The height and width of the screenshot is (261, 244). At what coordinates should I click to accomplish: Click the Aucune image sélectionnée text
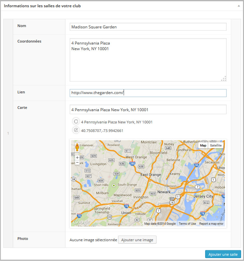[93, 240]
